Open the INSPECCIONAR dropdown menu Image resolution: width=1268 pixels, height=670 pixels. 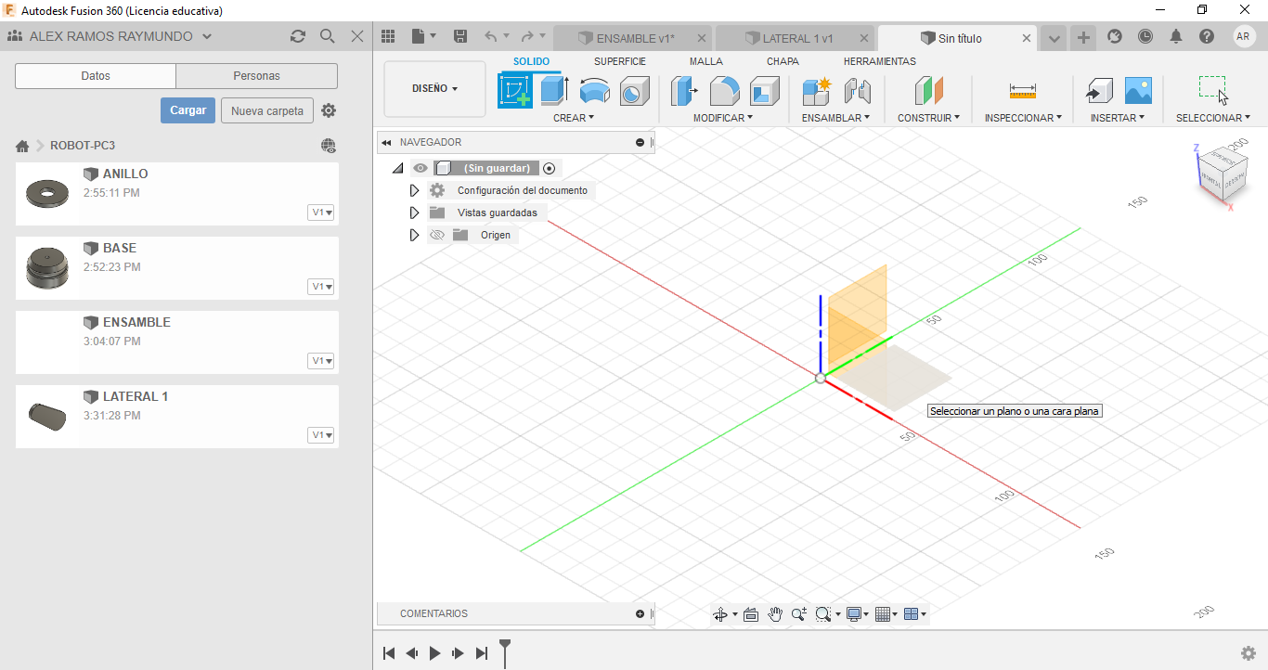click(x=1023, y=118)
